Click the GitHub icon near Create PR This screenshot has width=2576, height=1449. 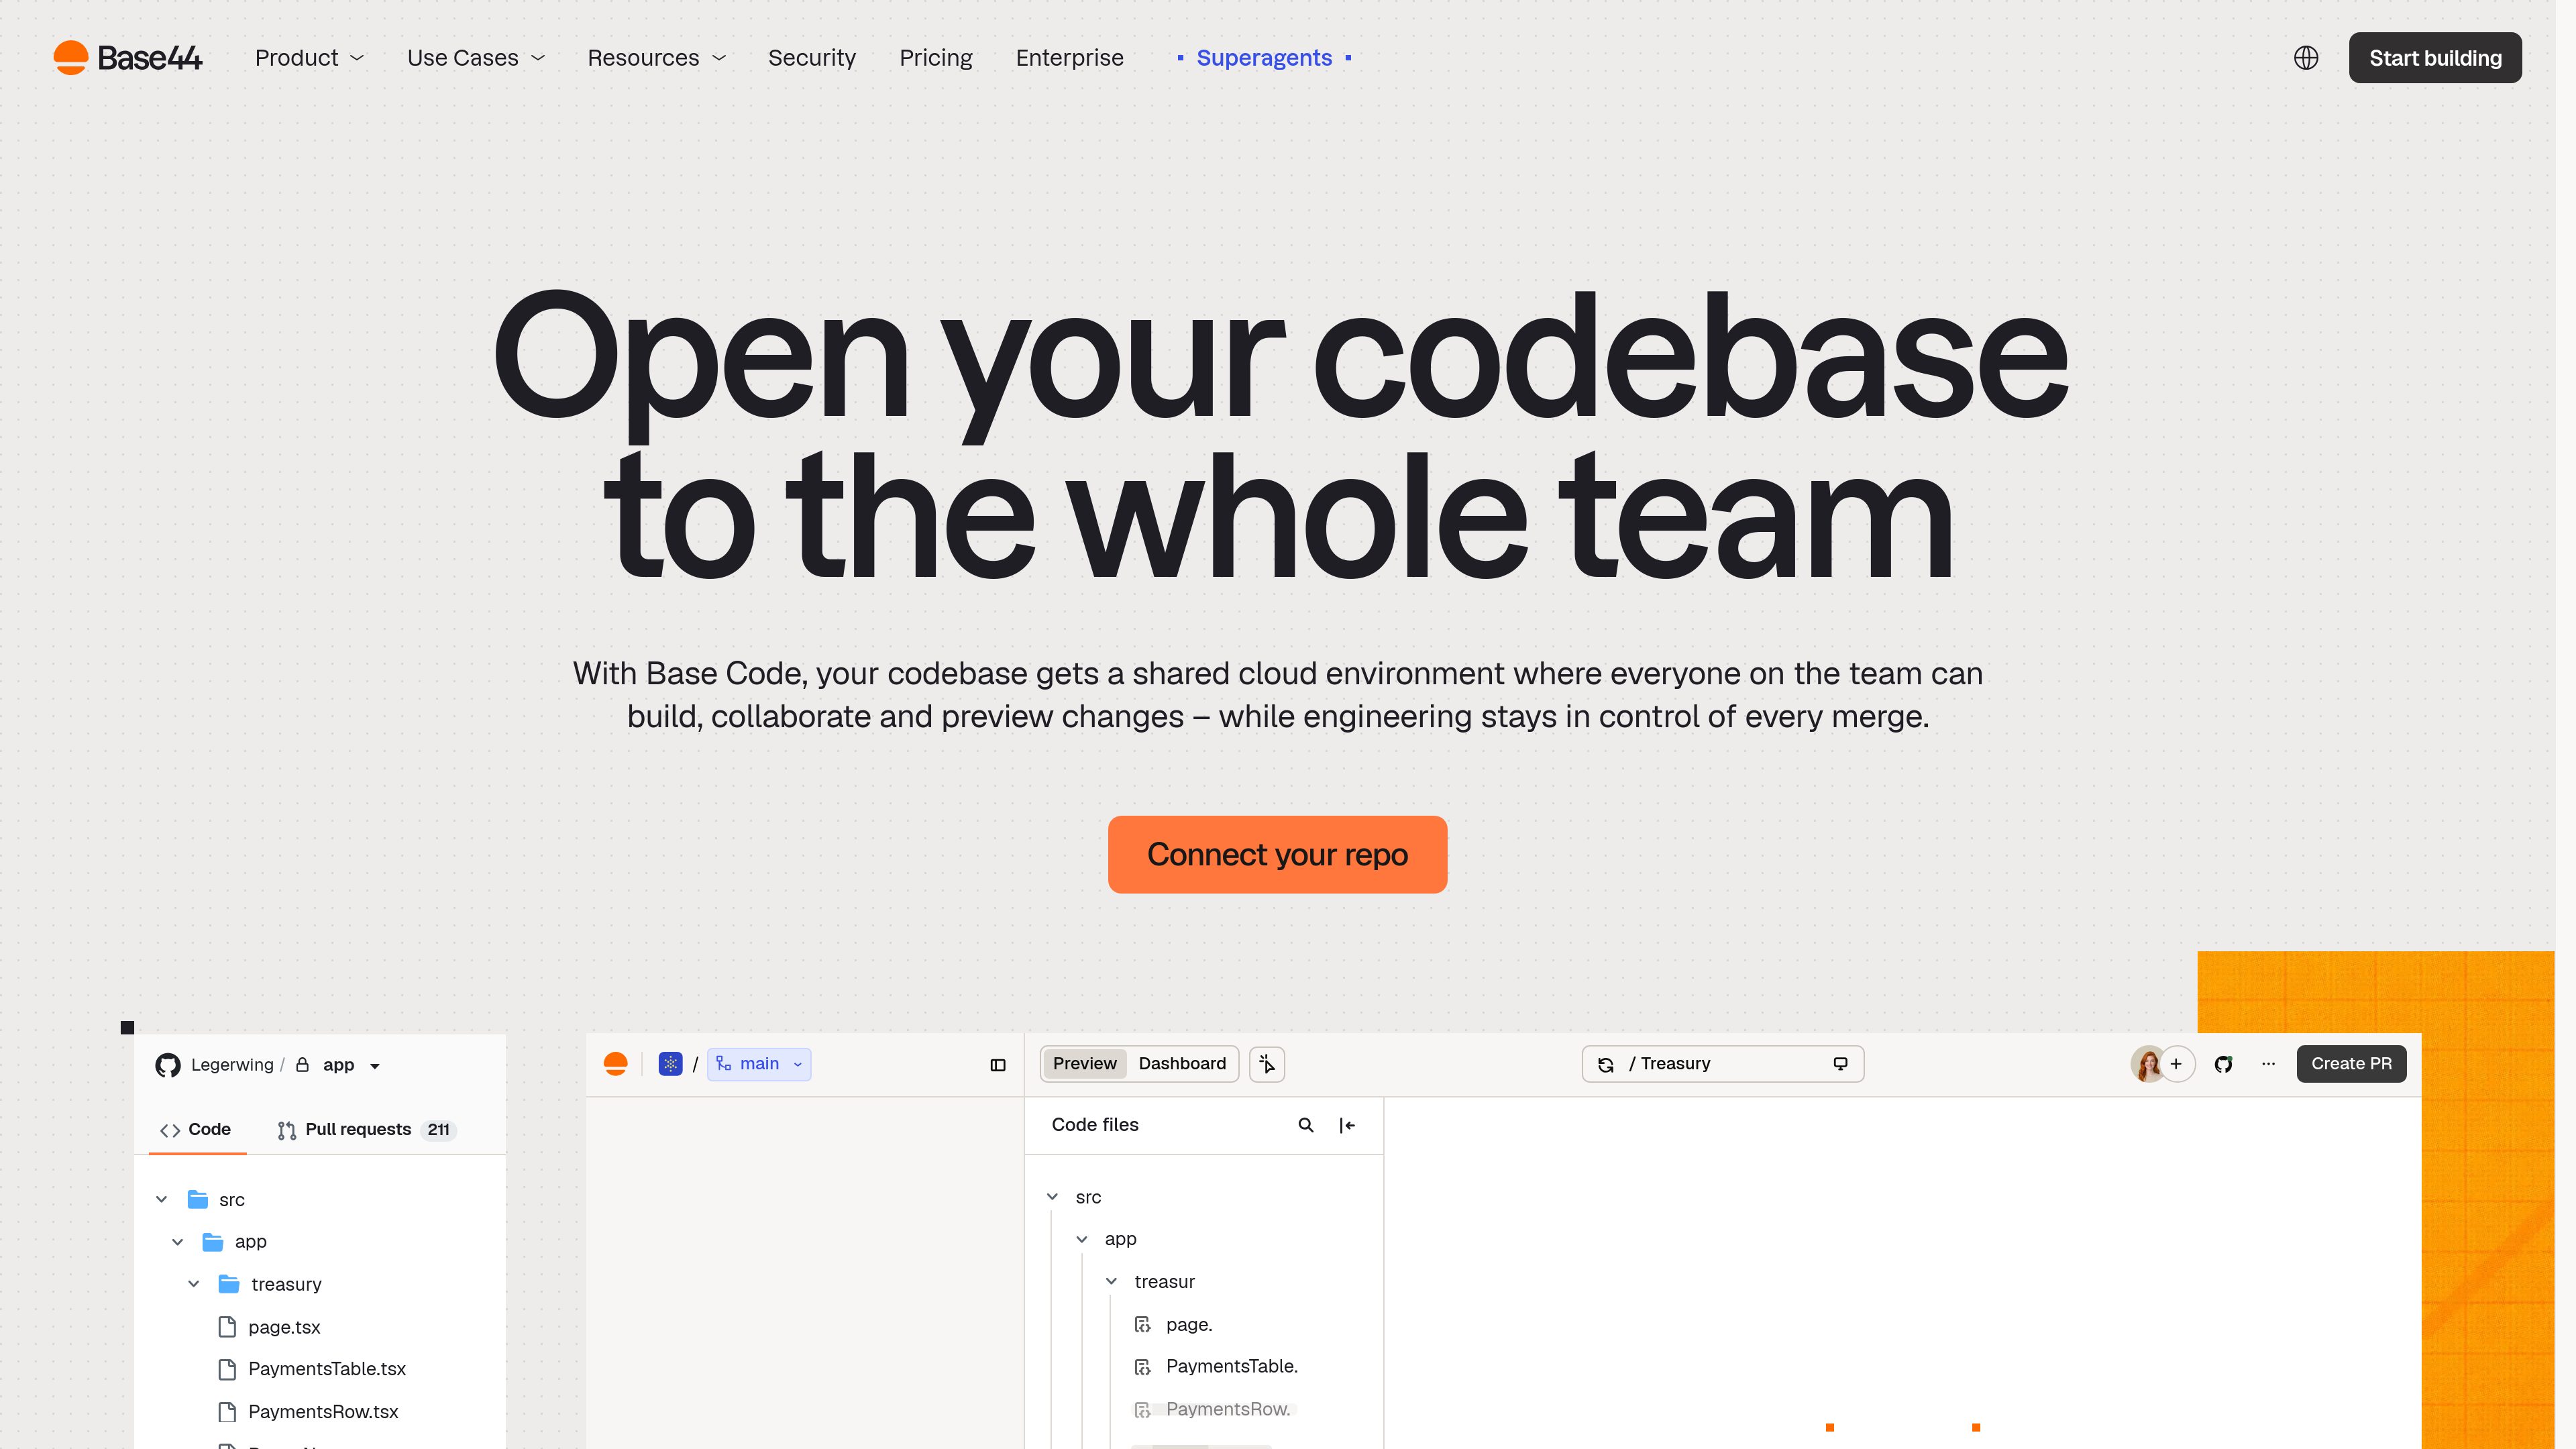click(x=2223, y=1064)
